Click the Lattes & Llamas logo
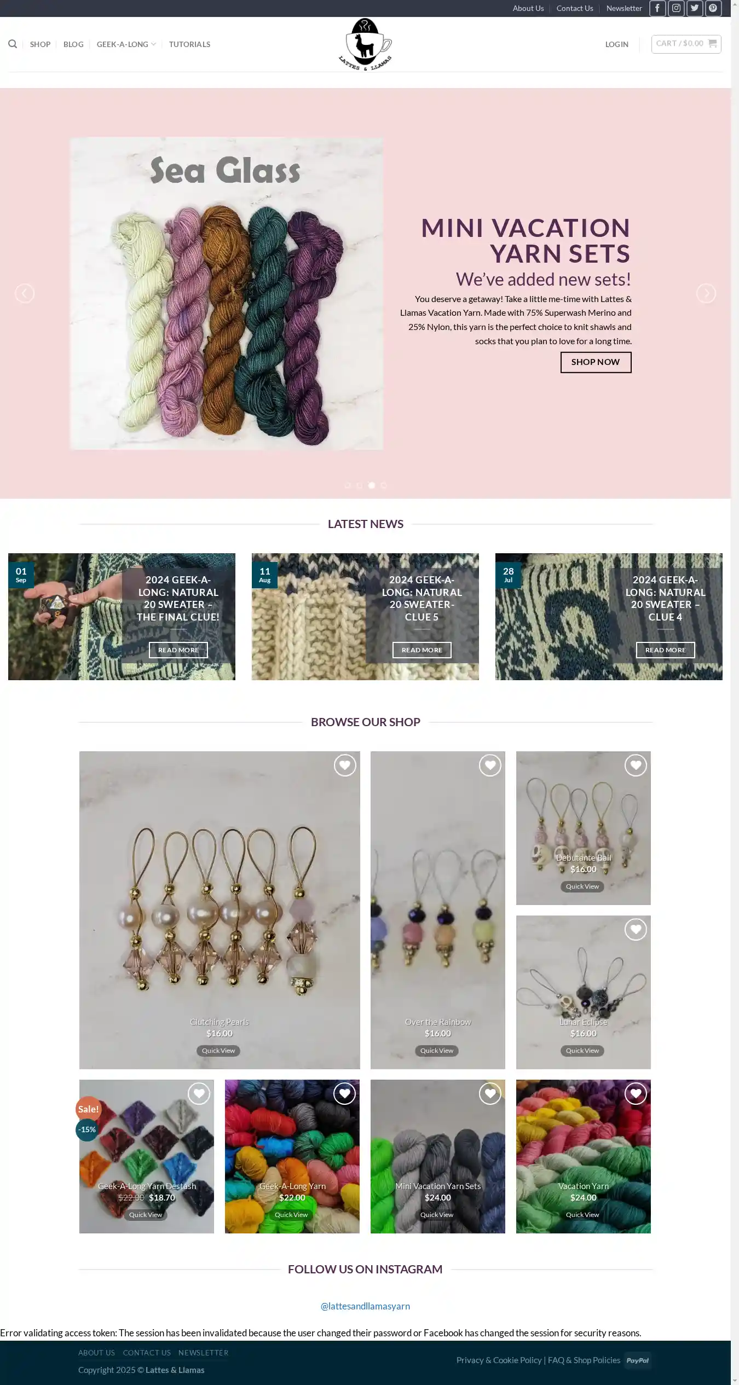Screen dimensions: 739x1385 tap(365, 44)
